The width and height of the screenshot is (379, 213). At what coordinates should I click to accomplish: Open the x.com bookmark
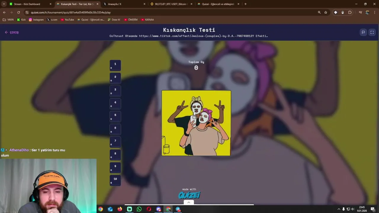pyautogui.click(x=52, y=20)
